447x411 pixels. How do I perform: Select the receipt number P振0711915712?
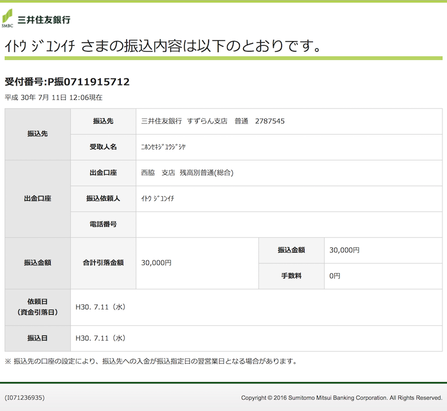pyautogui.click(x=67, y=82)
